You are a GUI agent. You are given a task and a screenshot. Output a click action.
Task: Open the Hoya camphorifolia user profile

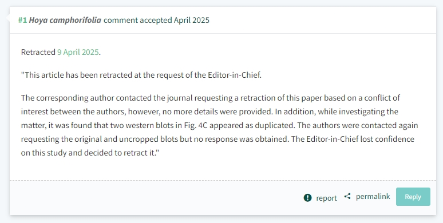(65, 21)
